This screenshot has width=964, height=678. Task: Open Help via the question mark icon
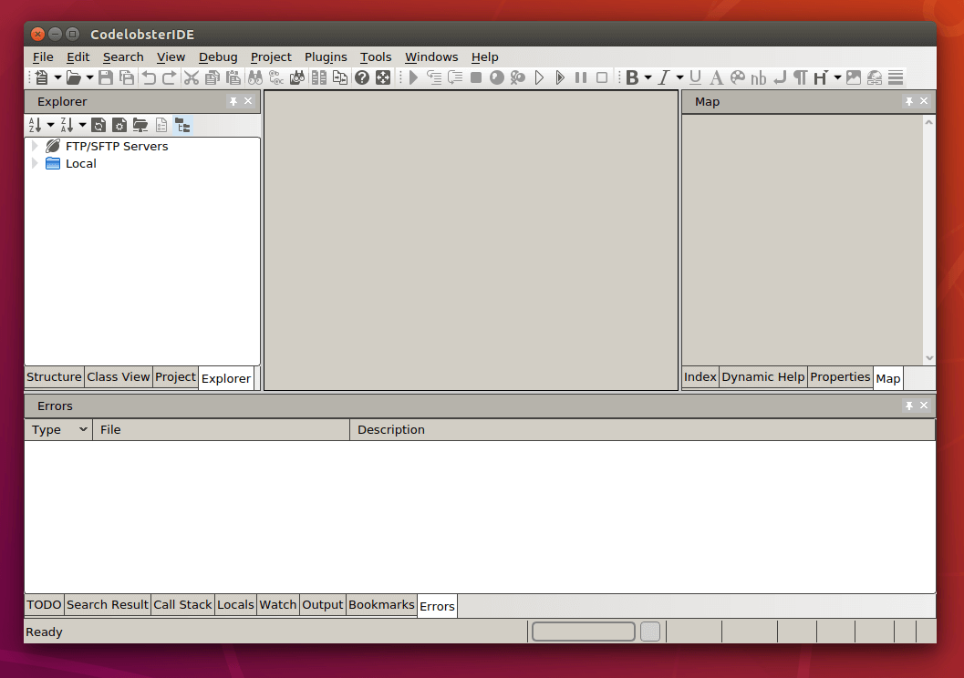click(x=362, y=77)
